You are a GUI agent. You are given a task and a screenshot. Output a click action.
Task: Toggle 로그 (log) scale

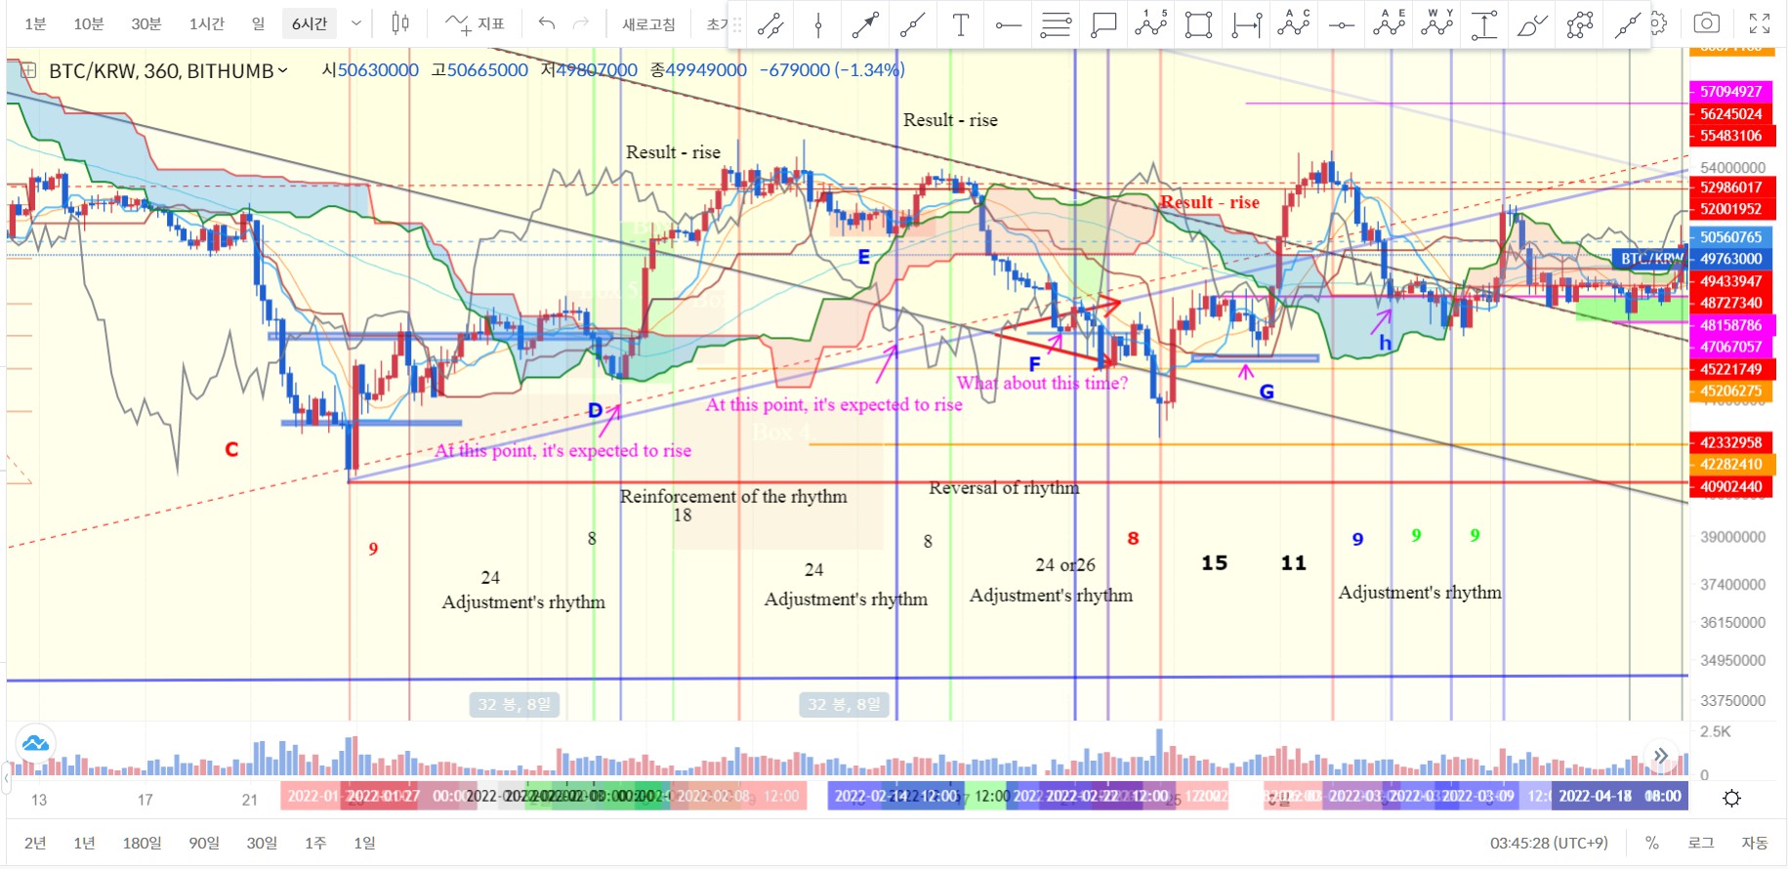(1701, 843)
